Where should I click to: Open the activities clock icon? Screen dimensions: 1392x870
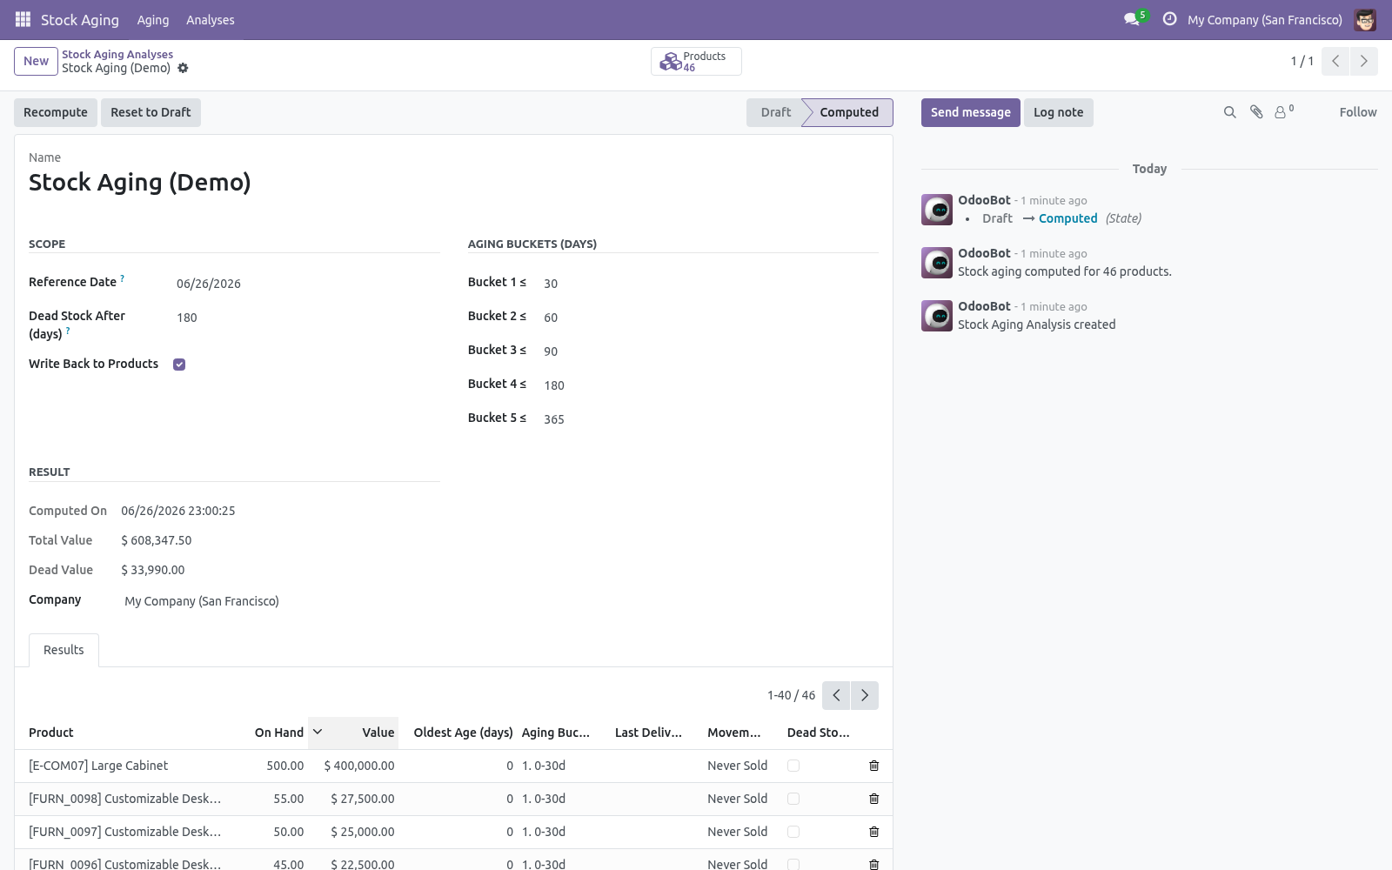click(x=1170, y=19)
